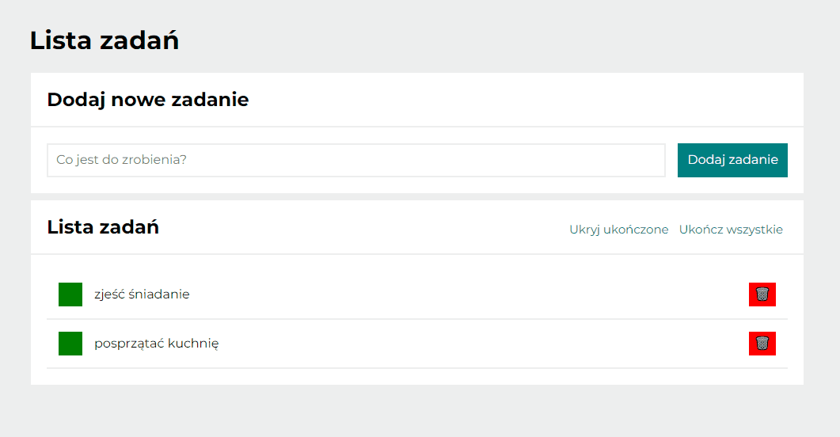
Task: Click the "Dodaj nowe zadanie" section heading
Action: (x=148, y=100)
